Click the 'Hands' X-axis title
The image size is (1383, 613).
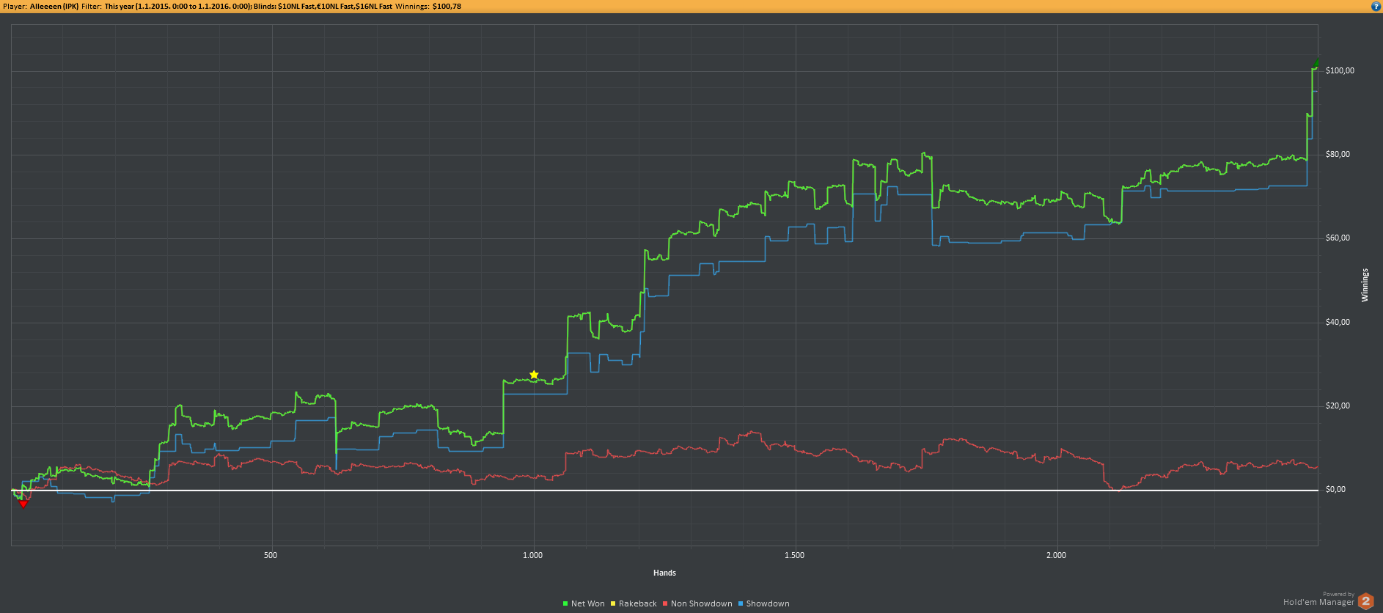coord(664,573)
